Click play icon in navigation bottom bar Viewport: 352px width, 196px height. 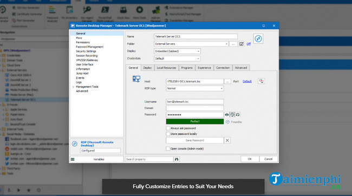18,190
